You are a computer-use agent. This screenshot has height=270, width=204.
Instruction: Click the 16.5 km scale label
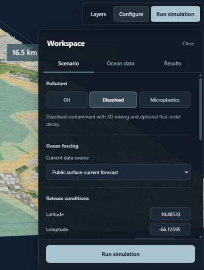coord(24,52)
